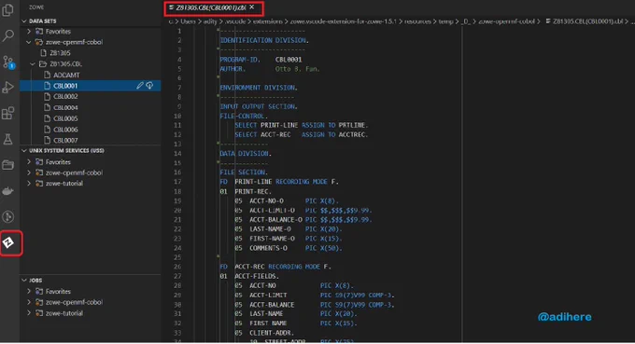635x344 pixels.
Task: Open the CBL0005 member
Action: 65,118
